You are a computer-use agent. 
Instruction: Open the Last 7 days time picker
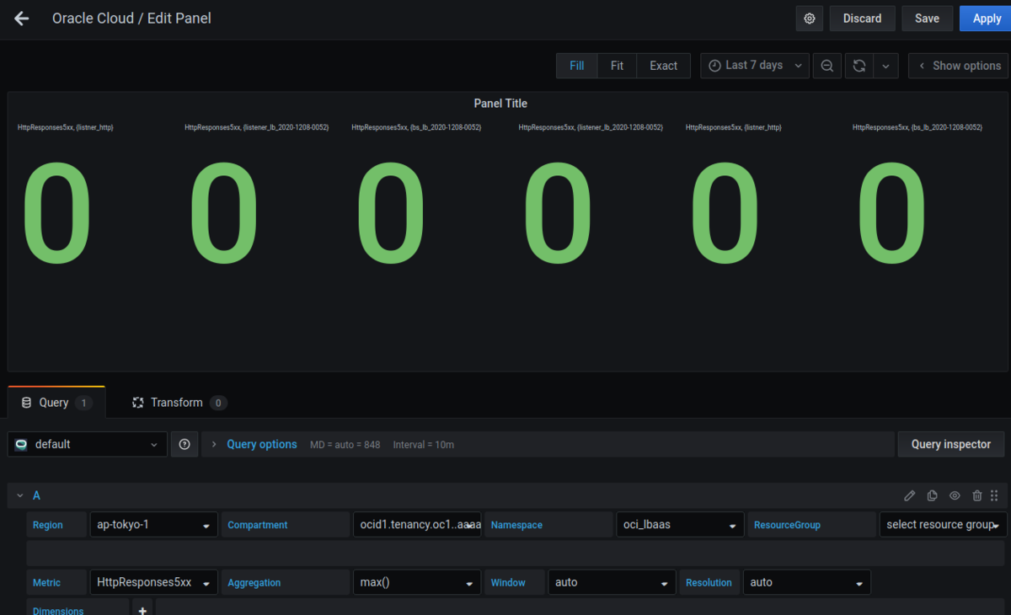pos(755,66)
